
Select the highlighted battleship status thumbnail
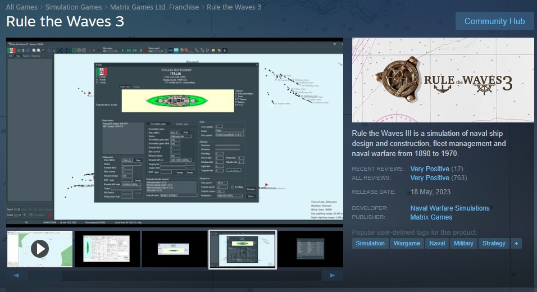[243, 249]
